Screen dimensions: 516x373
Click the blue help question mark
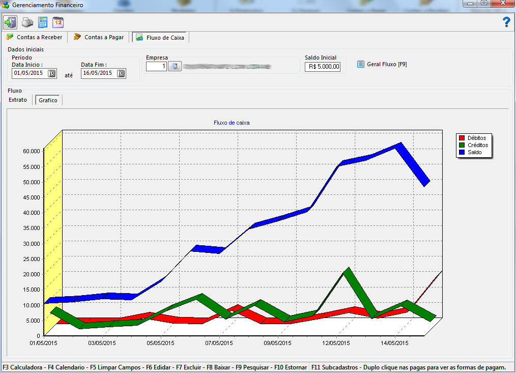pos(506,22)
